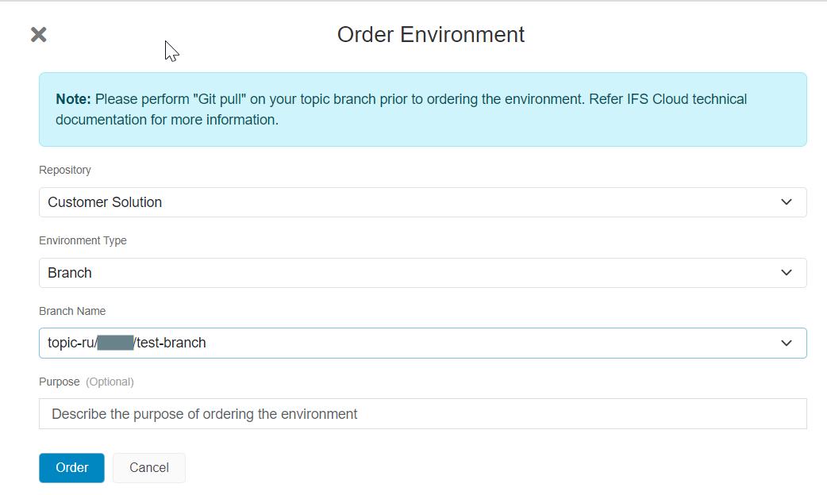Viewport: 827px width, 495px height.
Task: Cancel the environment order
Action: tap(148, 468)
